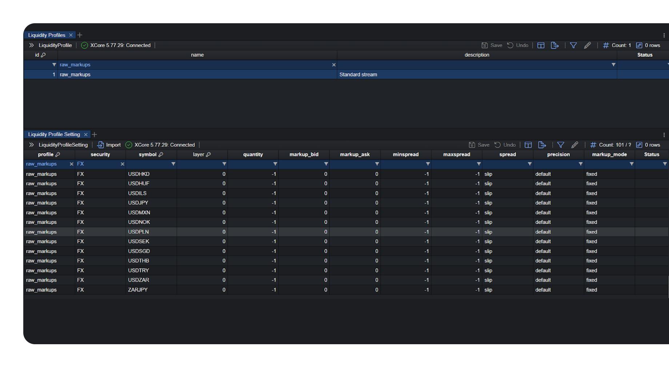Open the Liquidity Profiles panel kebab menu
This screenshot has height=366, width=669.
pyautogui.click(x=664, y=35)
